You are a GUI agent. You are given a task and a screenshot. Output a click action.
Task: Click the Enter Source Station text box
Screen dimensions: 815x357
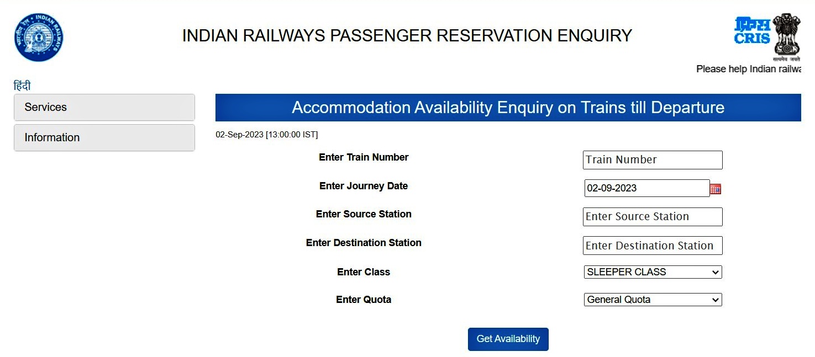[652, 217]
